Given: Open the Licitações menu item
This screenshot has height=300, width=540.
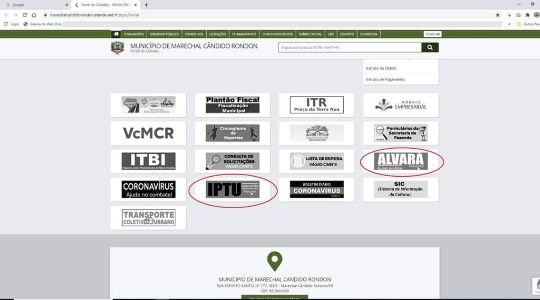Looking at the screenshot, I should (x=218, y=34).
